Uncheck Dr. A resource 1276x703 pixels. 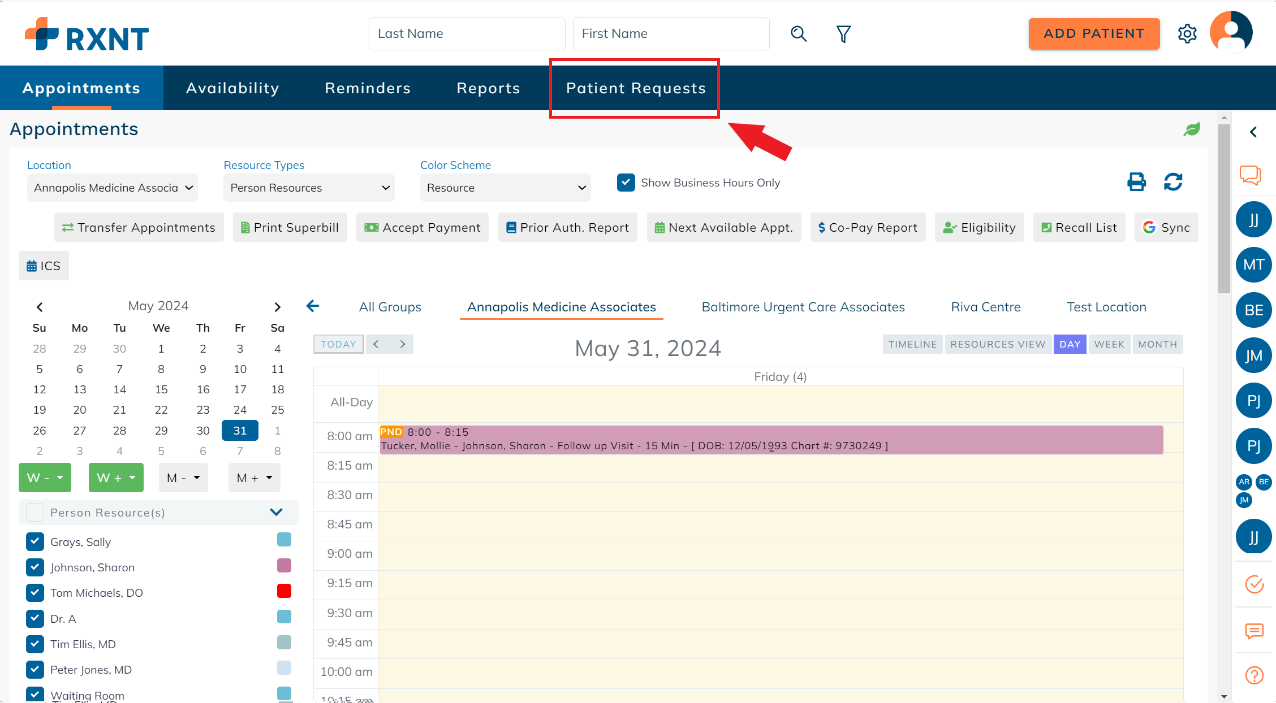coord(35,618)
